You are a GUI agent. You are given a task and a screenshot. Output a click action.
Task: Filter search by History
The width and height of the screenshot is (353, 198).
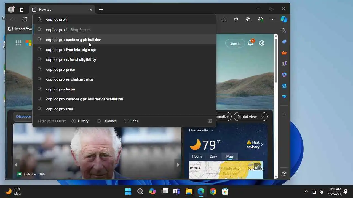click(x=80, y=121)
